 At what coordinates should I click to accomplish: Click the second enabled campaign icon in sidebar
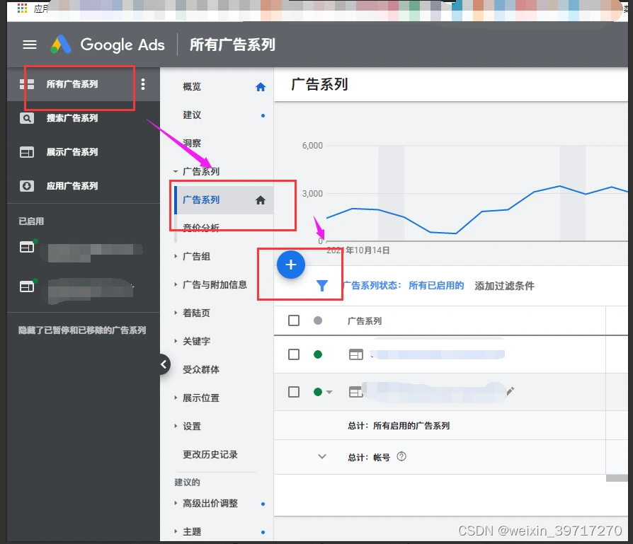(28, 286)
